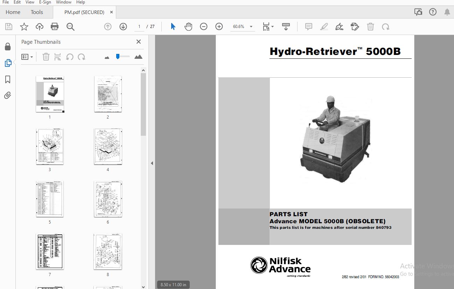Select page 5 thumbnail

click(x=50, y=199)
